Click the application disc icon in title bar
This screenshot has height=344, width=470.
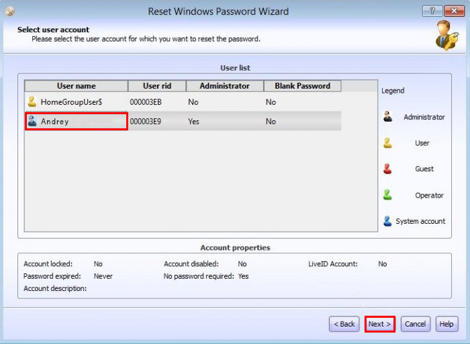tap(10, 11)
